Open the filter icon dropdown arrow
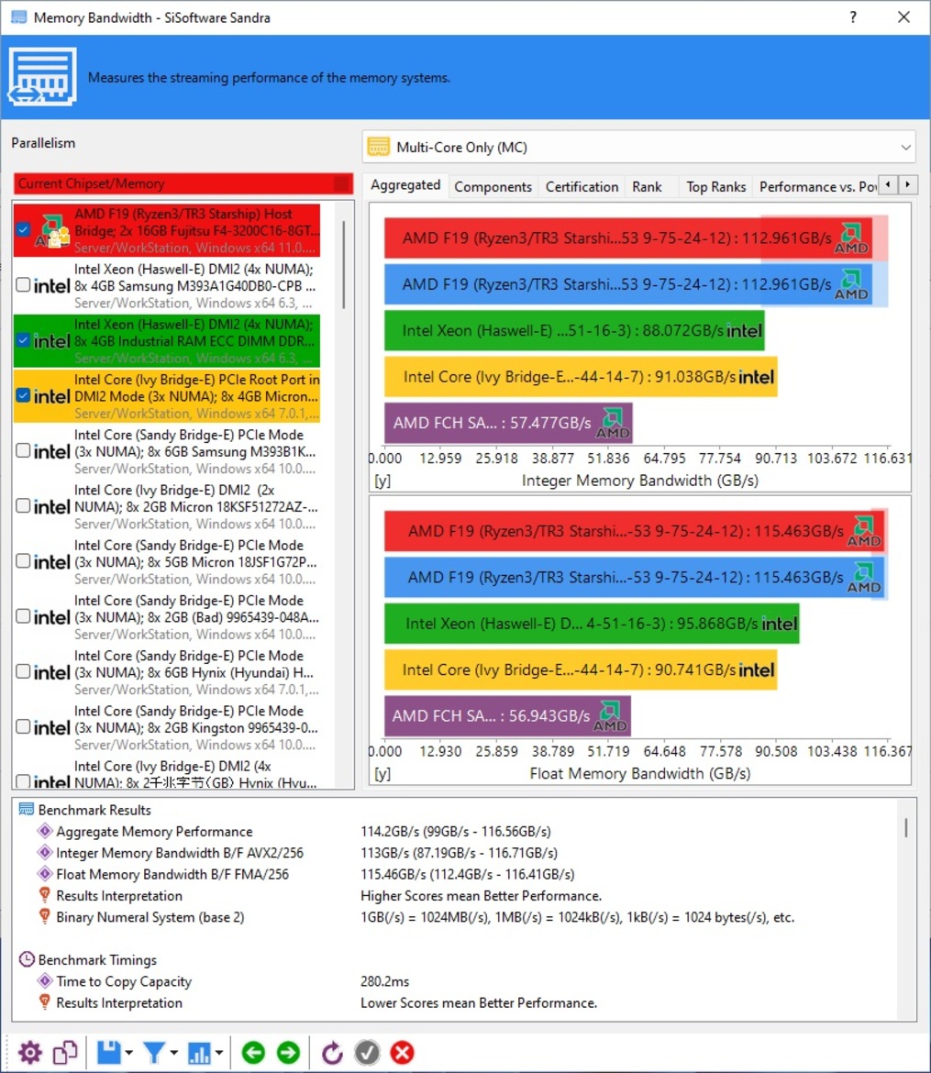The height and width of the screenshot is (1073, 931). click(173, 1053)
